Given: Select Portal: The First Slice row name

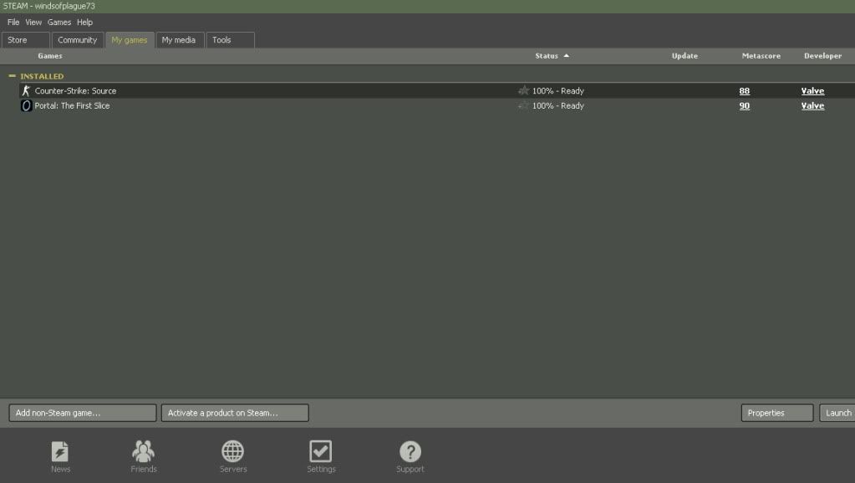Looking at the screenshot, I should click(72, 106).
